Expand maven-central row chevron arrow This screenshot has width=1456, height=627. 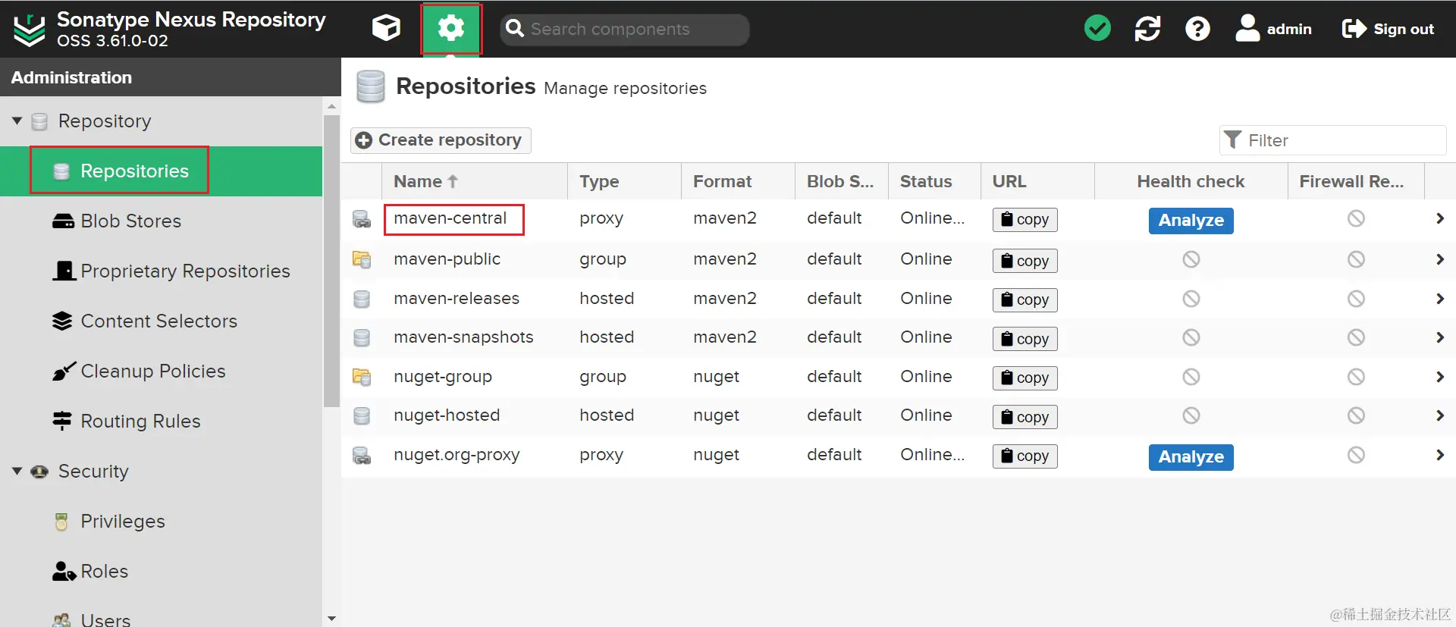point(1439,219)
